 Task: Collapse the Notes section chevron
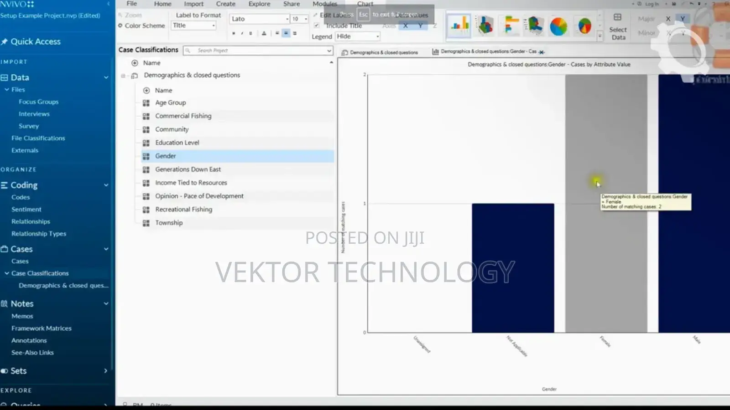click(x=106, y=304)
